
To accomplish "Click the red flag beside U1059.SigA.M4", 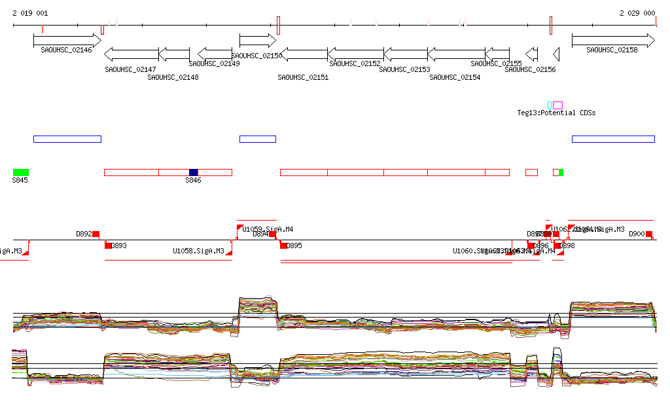I will click(240, 227).
